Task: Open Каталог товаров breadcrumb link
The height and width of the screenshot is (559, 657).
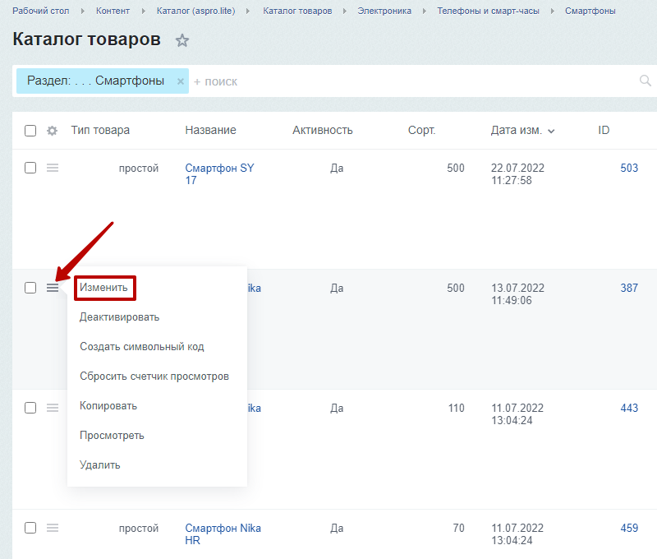Action: [x=297, y=11]
